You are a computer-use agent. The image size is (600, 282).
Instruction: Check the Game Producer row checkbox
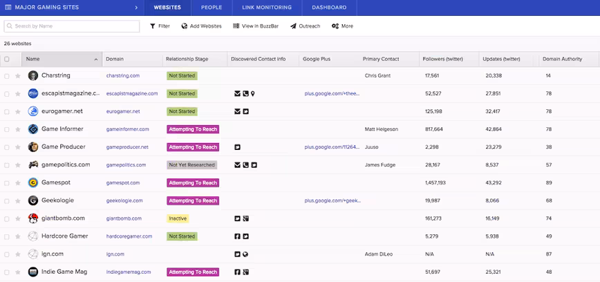6,148
